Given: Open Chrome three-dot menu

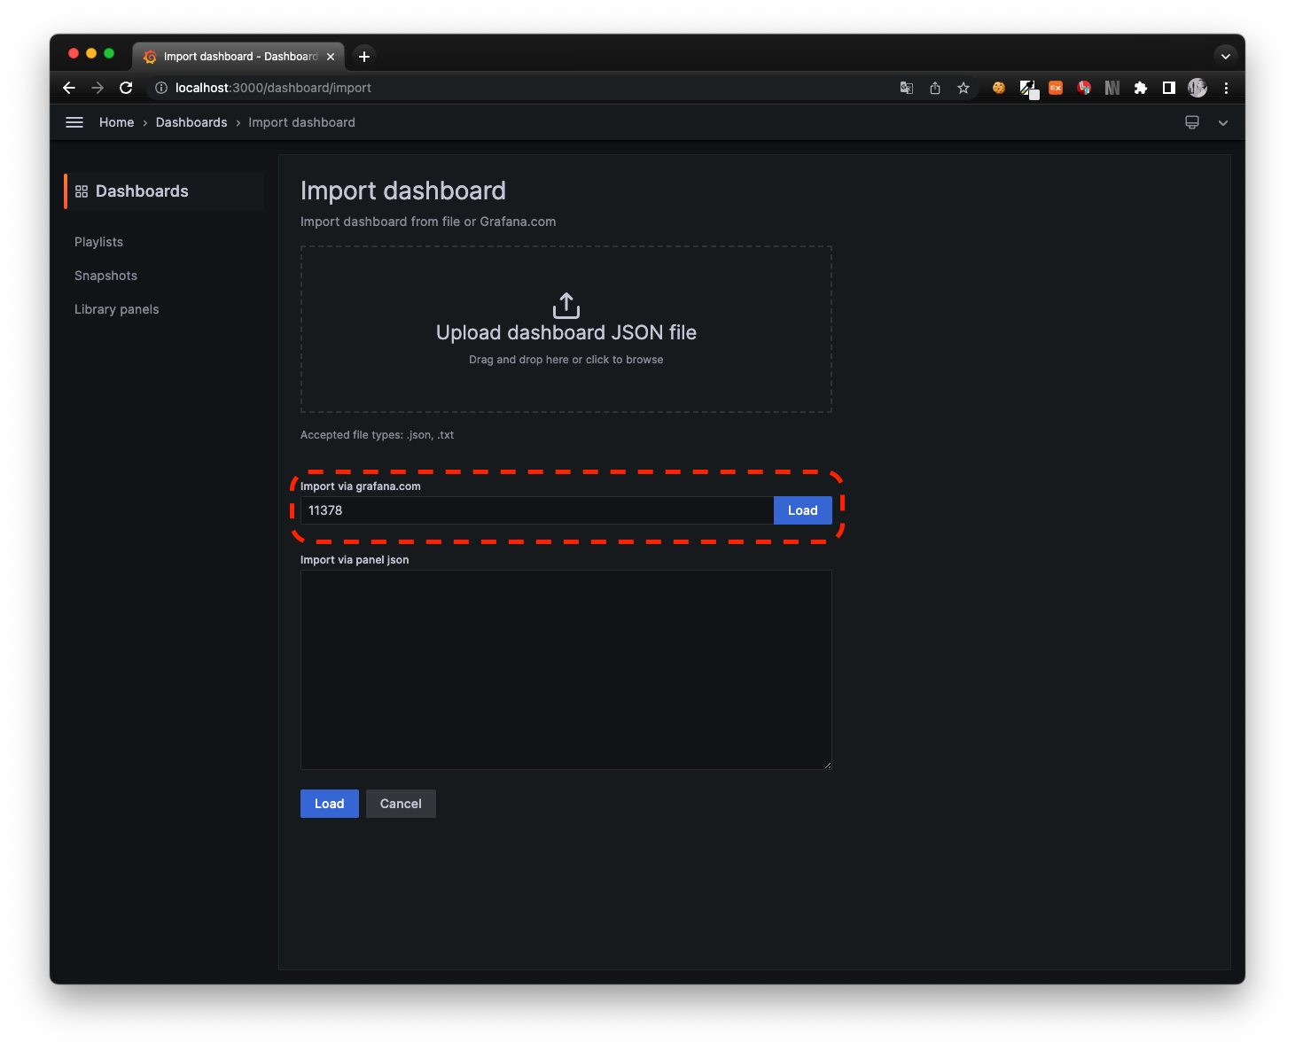Looking at the screenshot, I should (1226, 88).
